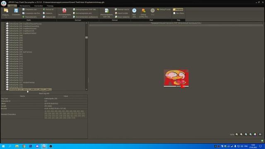Click the Basic tag info heading
The image size is (265, 149).
44,94
